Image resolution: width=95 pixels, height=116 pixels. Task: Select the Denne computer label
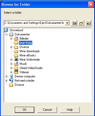25,76
